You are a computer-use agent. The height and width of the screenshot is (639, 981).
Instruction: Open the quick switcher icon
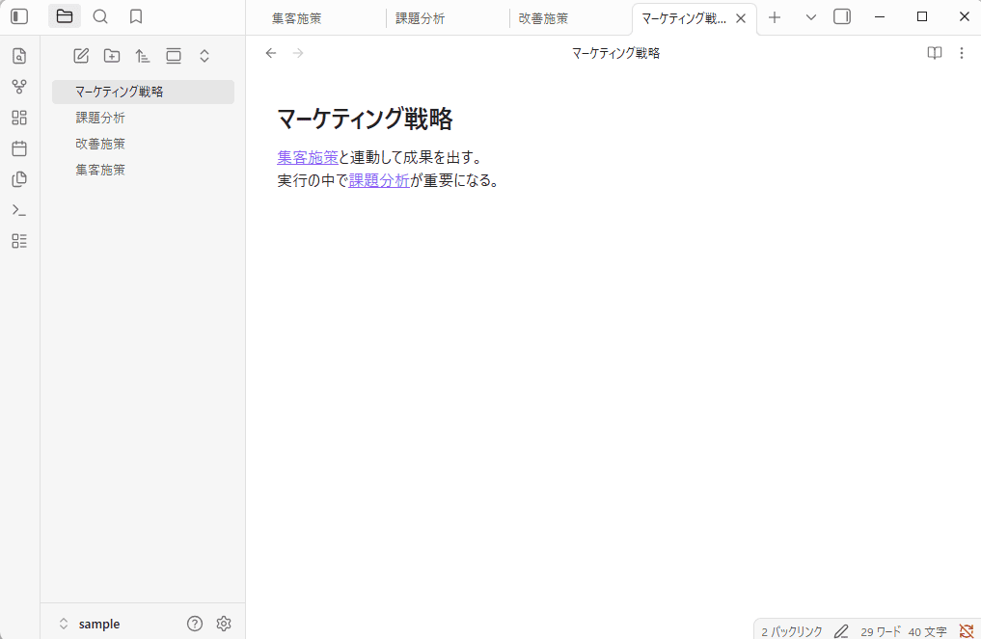[x=19, y=56]
